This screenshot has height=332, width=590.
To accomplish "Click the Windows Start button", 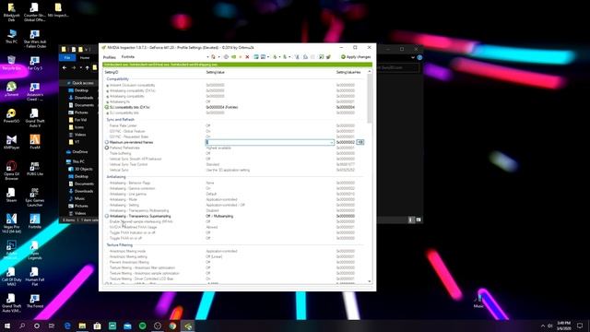I will point(7,326).
